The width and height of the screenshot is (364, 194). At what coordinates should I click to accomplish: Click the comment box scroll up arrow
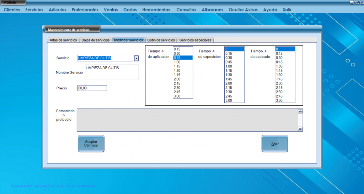click(x=300, y=111)
